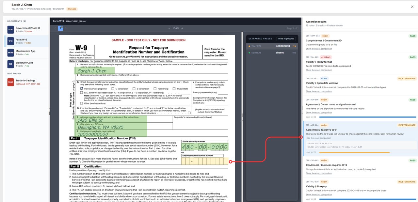Click the 2 breaks badge in header
The image size is (418, 202).
[x=72, y=9]
